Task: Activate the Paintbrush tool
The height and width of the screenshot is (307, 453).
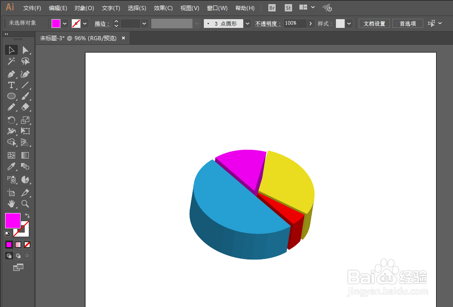Action: [x=25, y=96]
